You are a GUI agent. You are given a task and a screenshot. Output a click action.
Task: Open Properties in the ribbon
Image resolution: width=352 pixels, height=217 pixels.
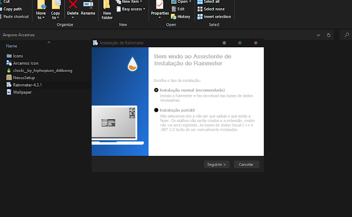(x=159, y=9)
